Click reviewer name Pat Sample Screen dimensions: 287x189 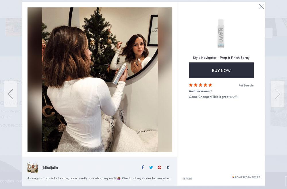point(246,85)
